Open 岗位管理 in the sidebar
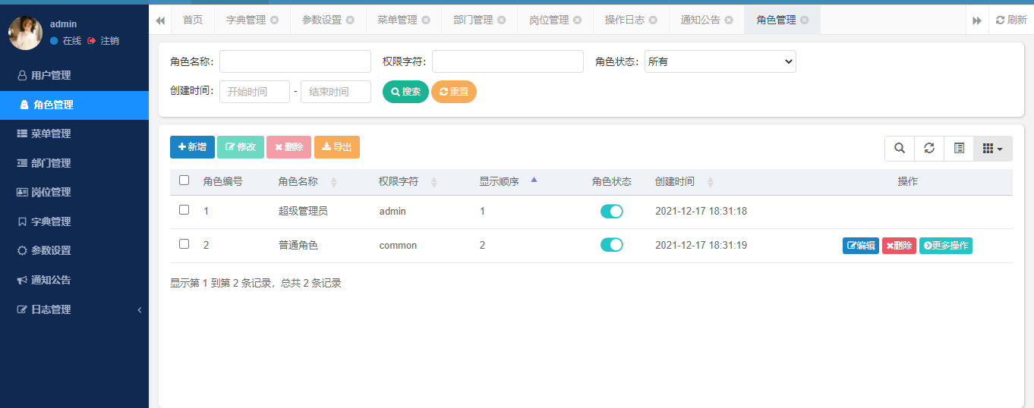 74,193
